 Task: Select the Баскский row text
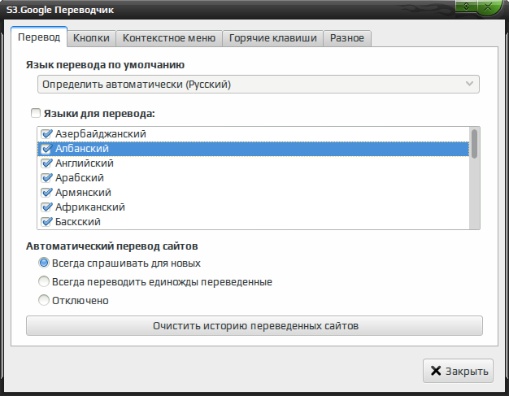point(78,222)
